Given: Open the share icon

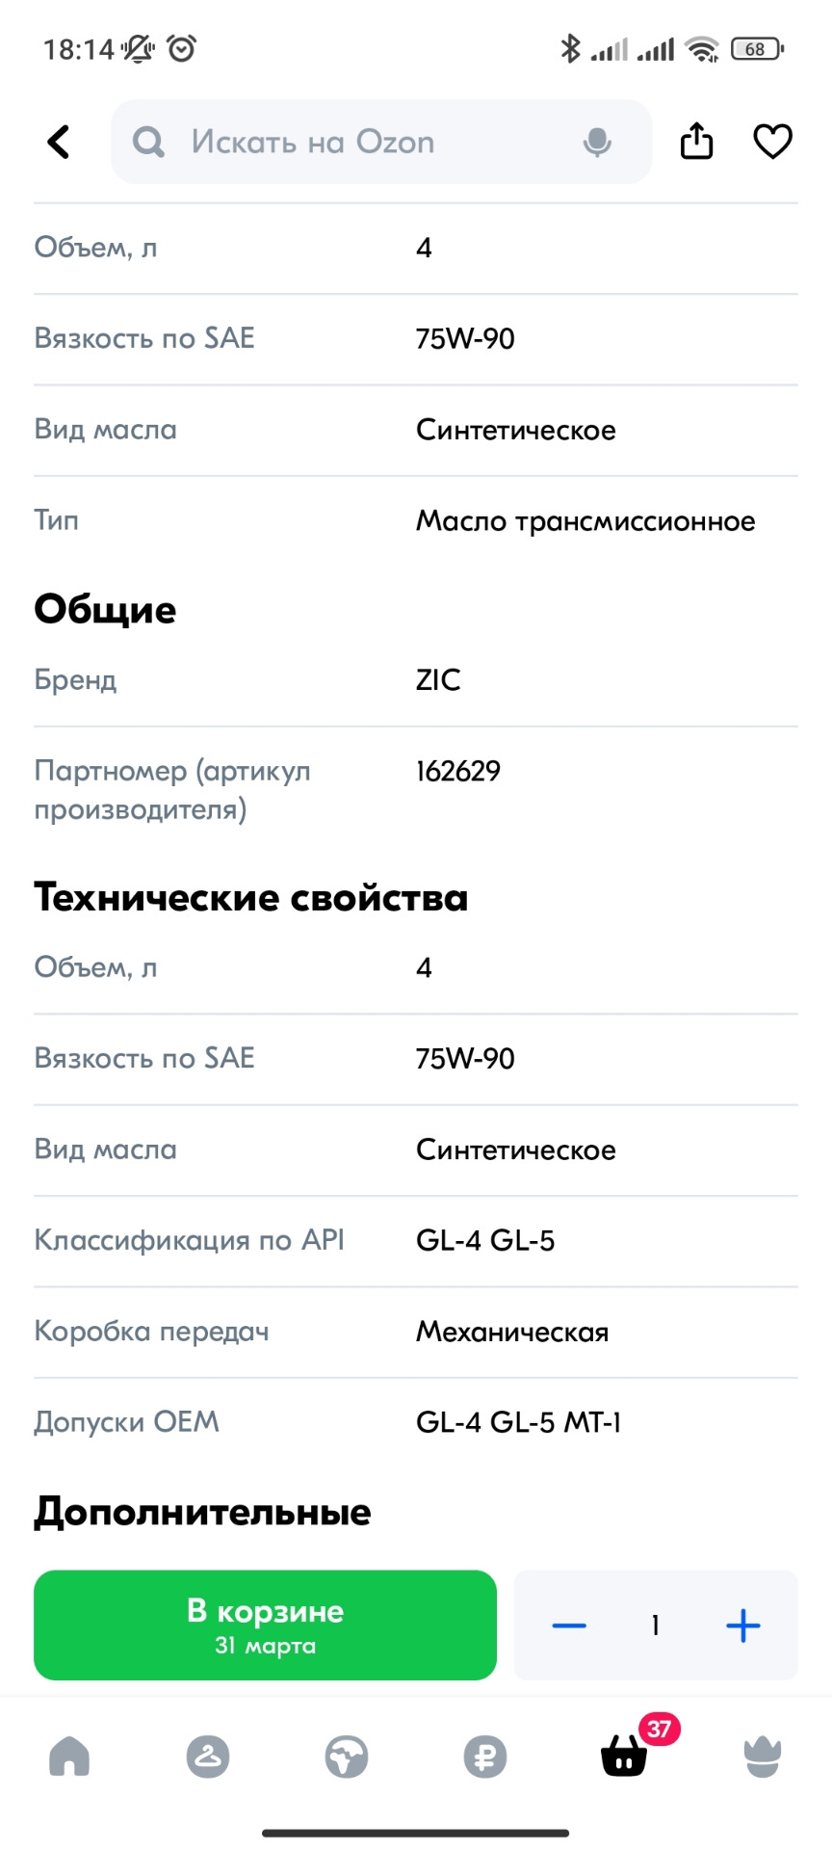Looking at the screenshot, I should [x=696, y=142].
